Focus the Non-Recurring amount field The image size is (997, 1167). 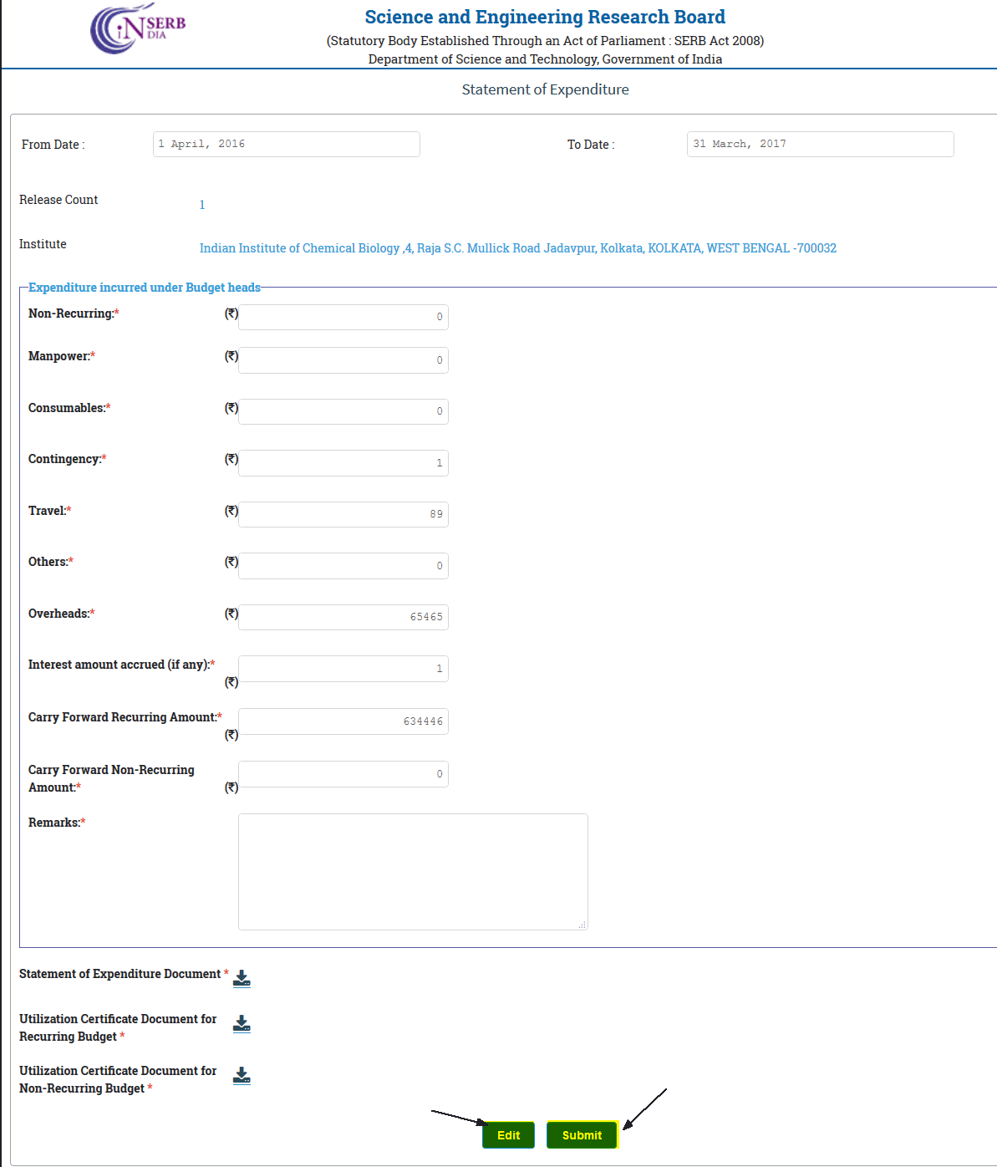[x=343, y=317]
